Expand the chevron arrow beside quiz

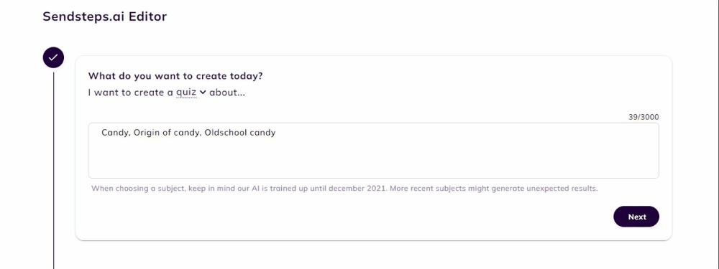tap(203, 92)
